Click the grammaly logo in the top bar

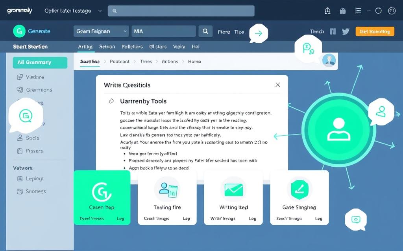pyautogui.click(x=20, y=11)
